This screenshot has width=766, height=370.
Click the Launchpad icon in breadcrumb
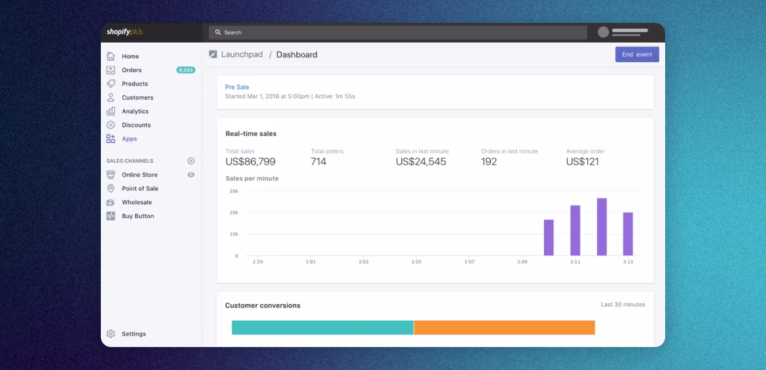213,54
